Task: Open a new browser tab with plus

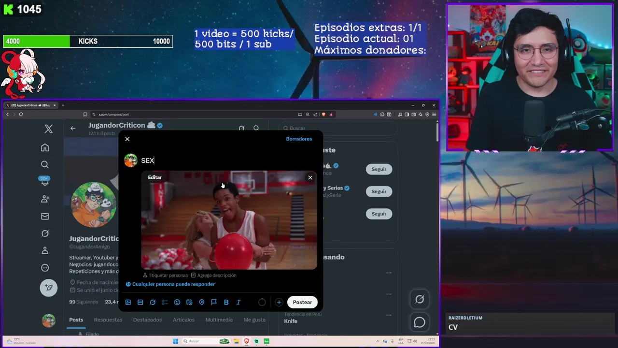Action: (x=63, y=105)
